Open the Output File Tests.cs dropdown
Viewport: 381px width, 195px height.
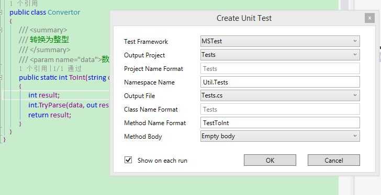tap(280, 95)
